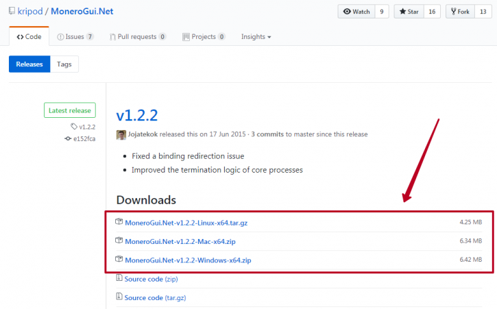497x309 pixels.
Task: Star the repository
Action: (x=409, y=12)
